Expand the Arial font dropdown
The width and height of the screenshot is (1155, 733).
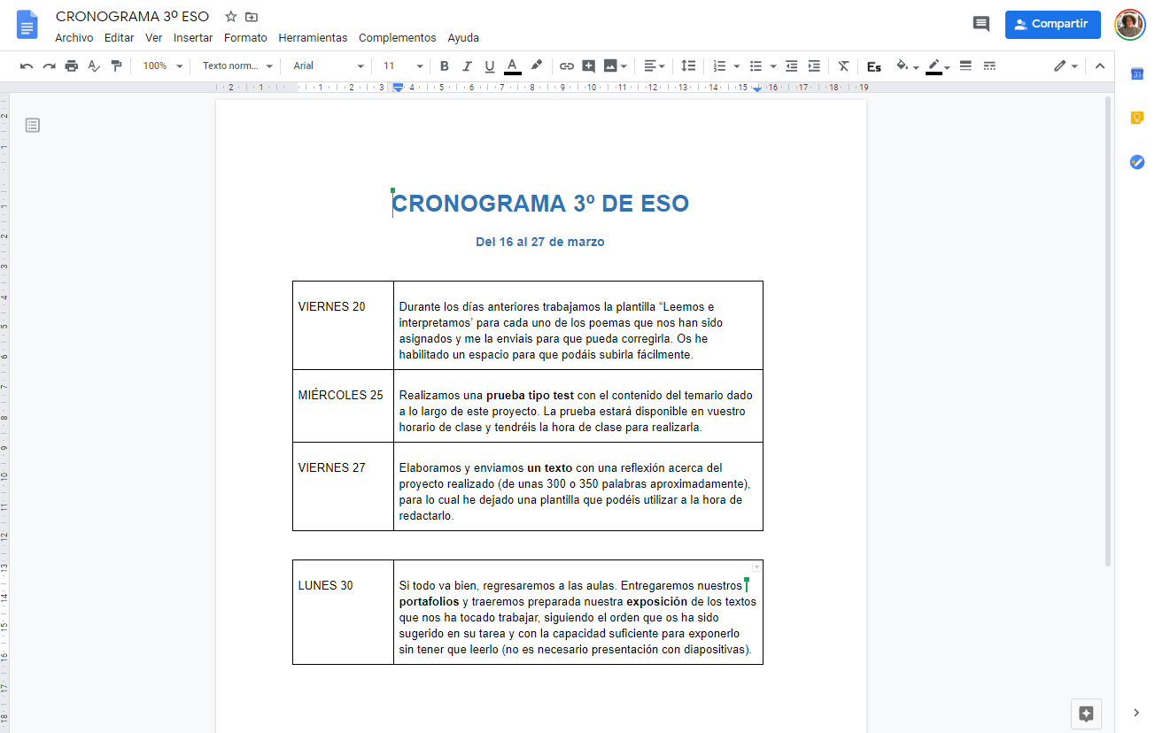click(x=329, y=66)
